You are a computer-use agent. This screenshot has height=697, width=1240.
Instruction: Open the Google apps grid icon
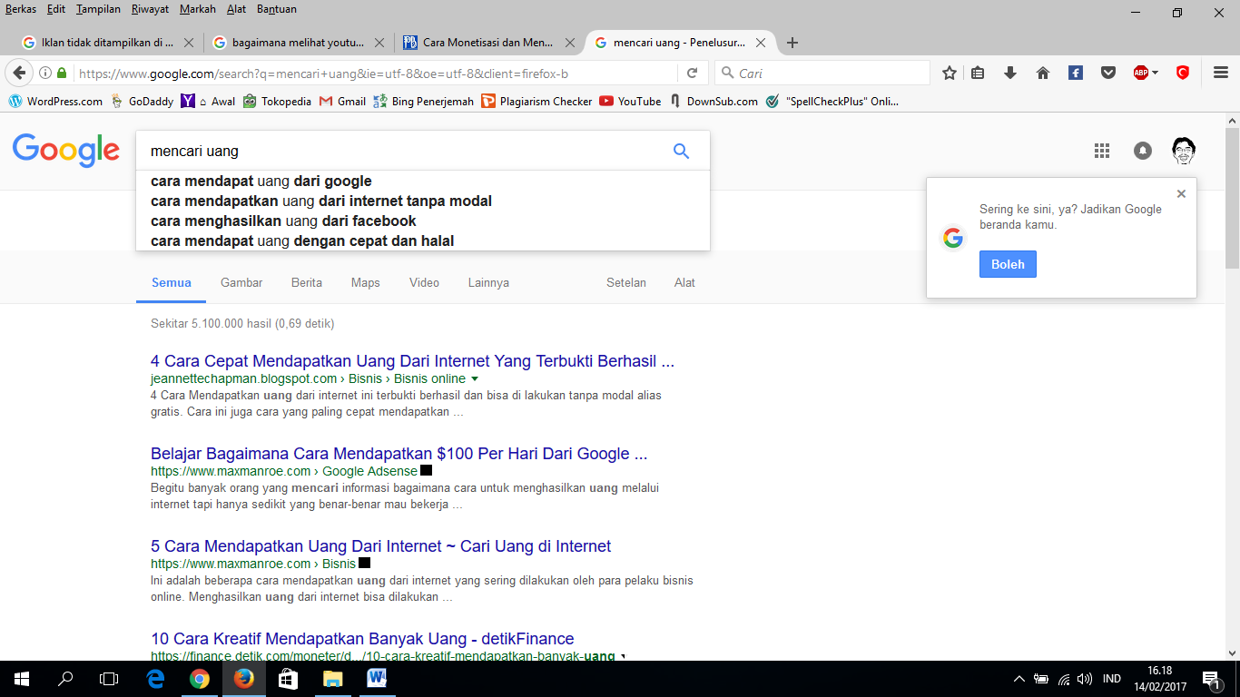click(1101, 151)
